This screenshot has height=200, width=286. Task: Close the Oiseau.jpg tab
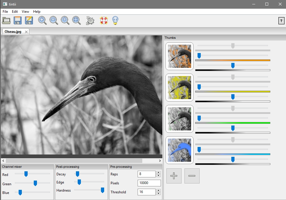tap(26, 32)
